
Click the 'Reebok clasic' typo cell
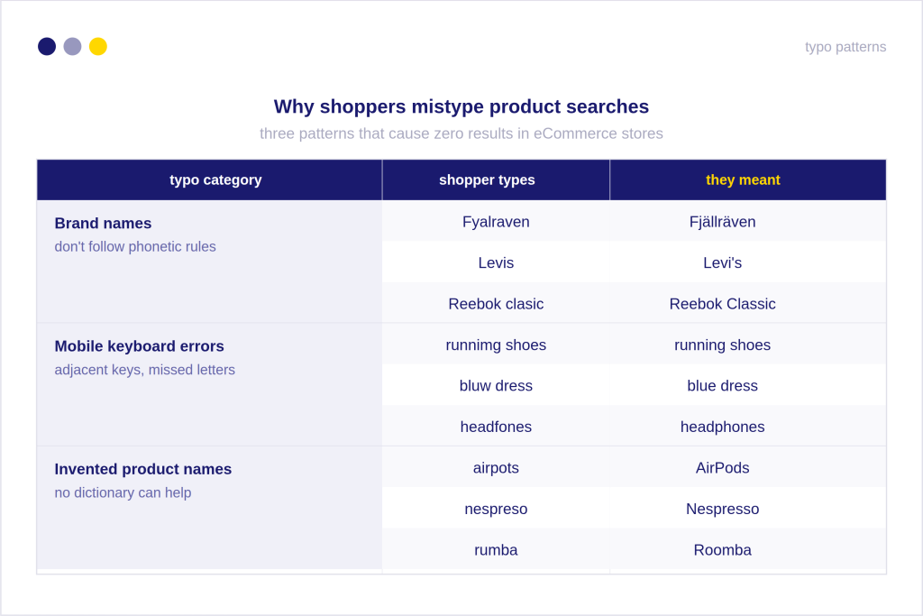click(x=496, y=303)
